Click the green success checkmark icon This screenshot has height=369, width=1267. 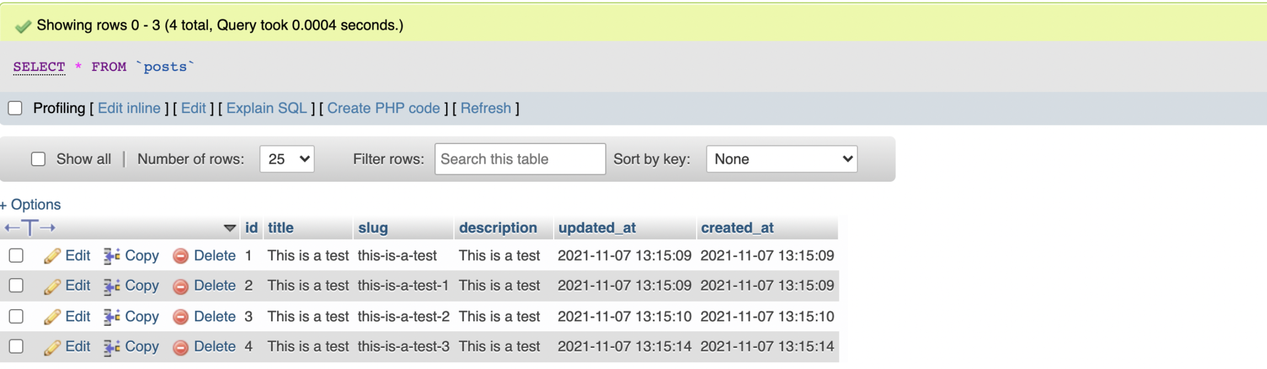tap(23, 26)
